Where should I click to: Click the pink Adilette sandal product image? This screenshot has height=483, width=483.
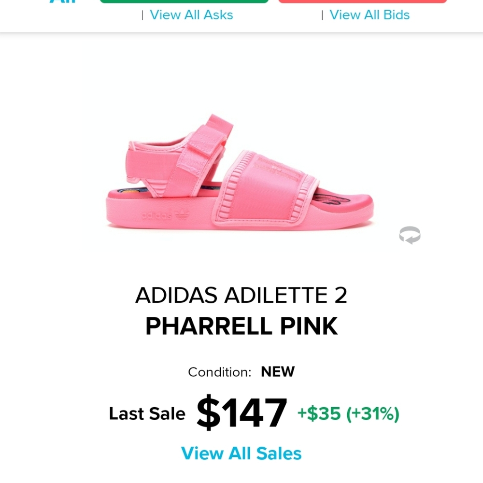tap(241, 179)
